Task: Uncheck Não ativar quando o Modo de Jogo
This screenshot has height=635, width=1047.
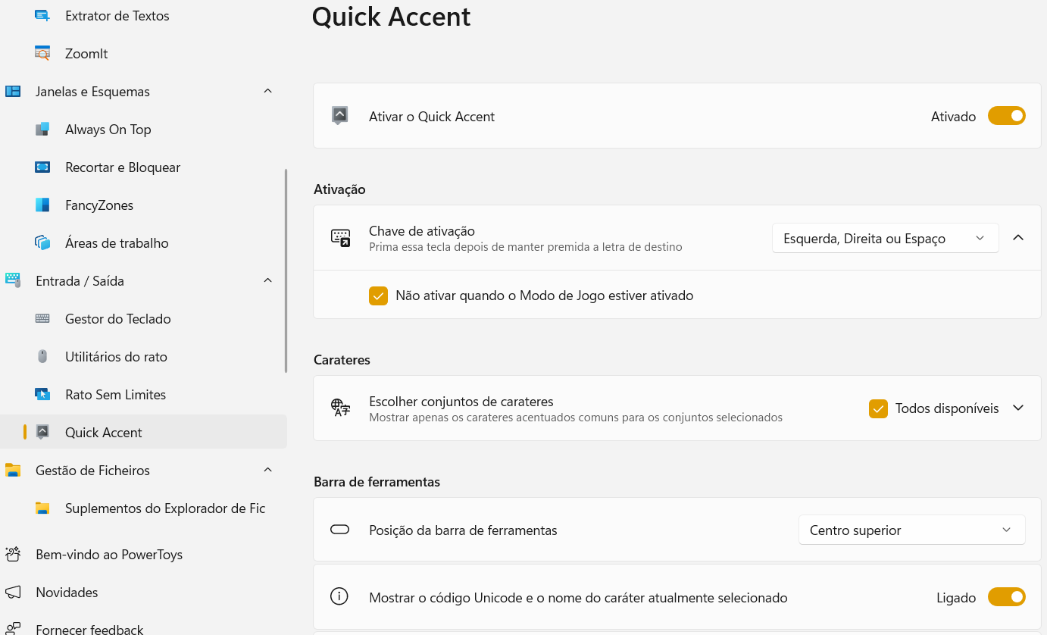Action: point(378,296)
